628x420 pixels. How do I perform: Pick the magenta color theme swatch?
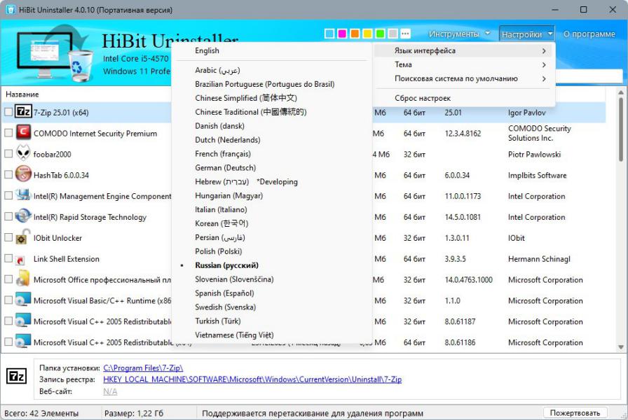tap(342, 34)
